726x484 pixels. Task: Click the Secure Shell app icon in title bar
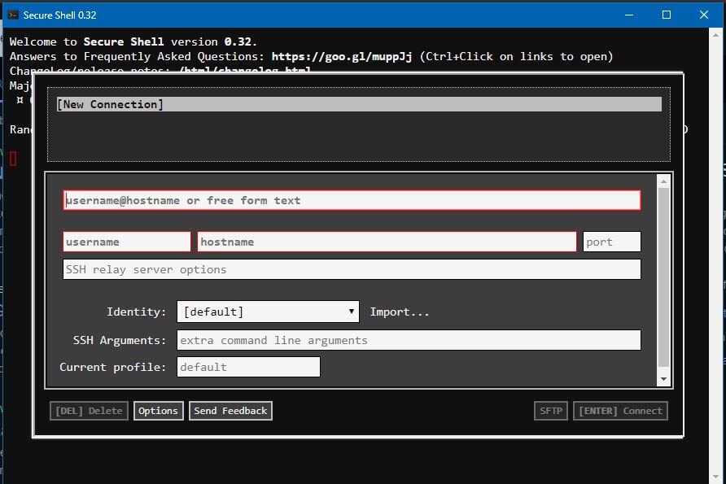[13, 15]
